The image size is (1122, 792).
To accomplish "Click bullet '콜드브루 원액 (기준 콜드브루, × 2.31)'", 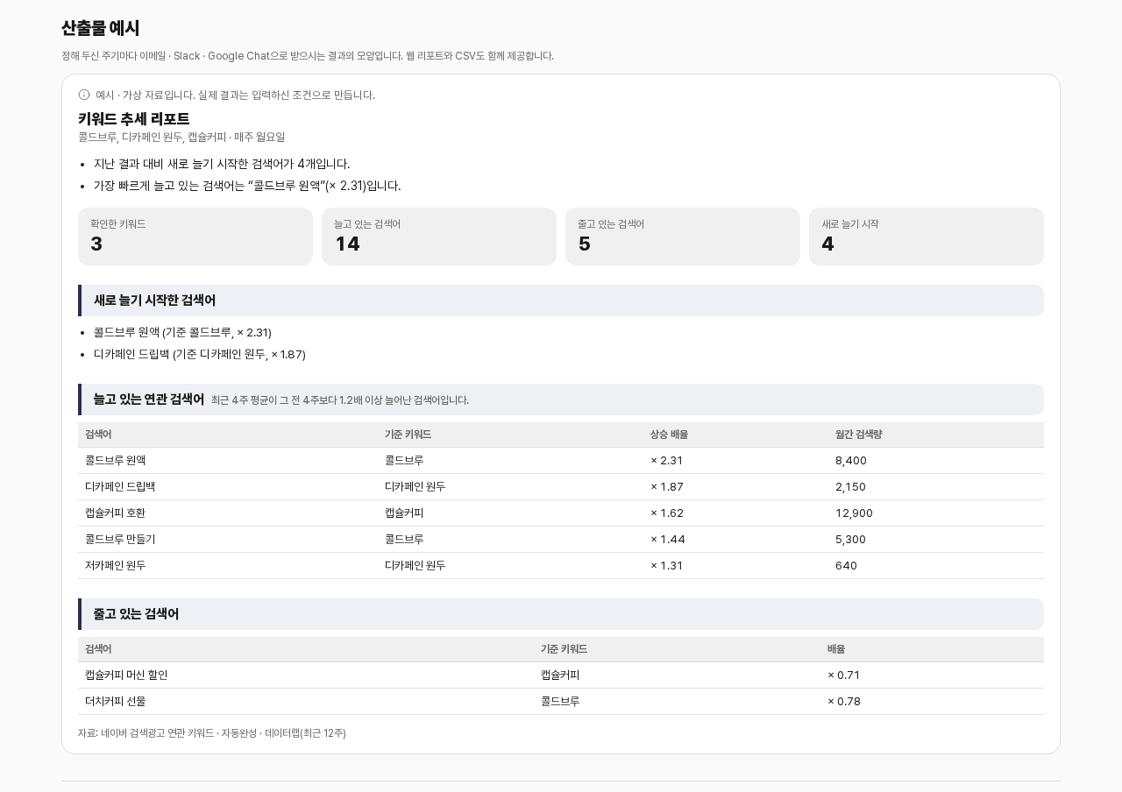I will (x=182, y=333).
